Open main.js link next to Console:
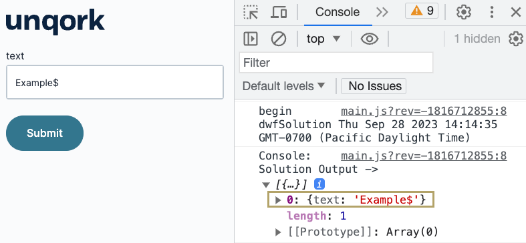 click(x=424, y=156)
